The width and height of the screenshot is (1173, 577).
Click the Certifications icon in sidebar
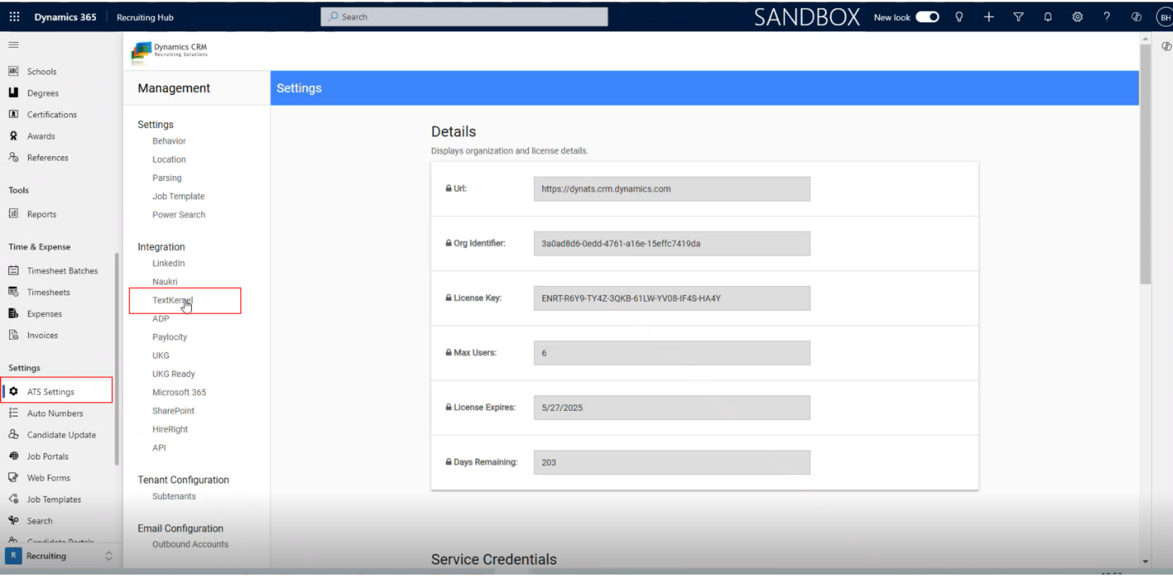point(13,114)
